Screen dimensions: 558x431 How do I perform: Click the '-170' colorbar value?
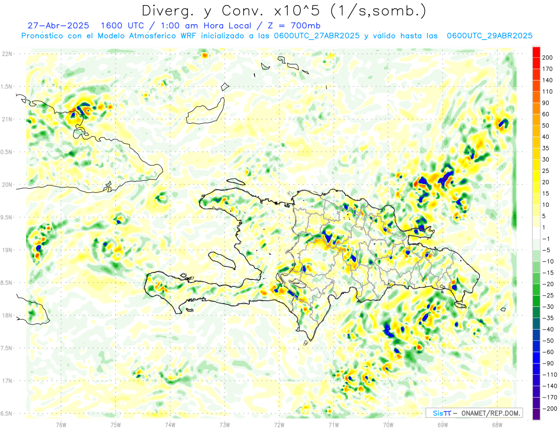(549, 398)
